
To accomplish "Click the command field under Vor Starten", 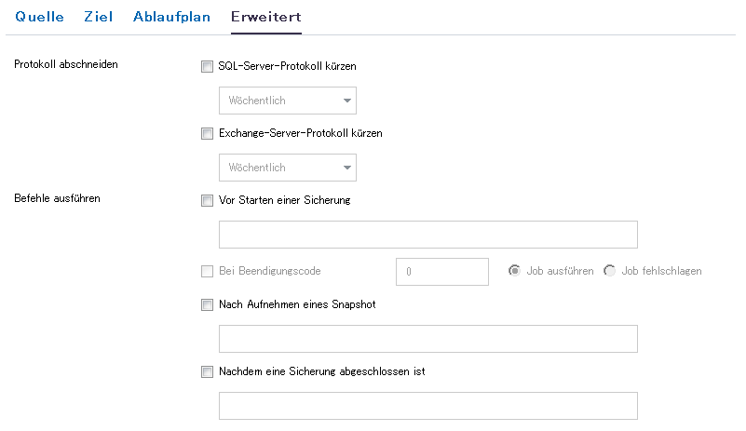I will [x=427, y=235].
